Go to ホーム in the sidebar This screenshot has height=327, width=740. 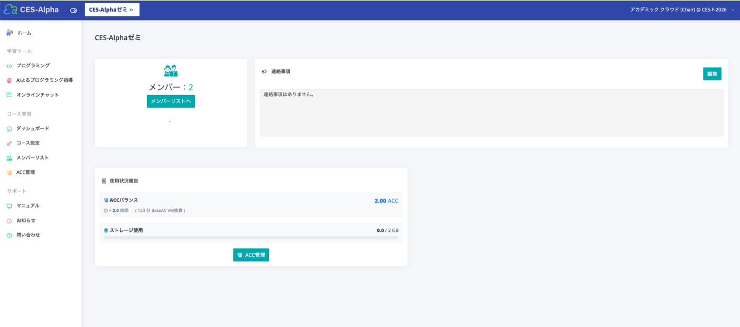pos(24,33)
